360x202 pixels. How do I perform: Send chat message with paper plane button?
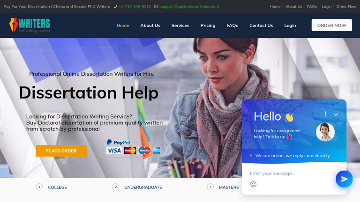coord(344,179)
